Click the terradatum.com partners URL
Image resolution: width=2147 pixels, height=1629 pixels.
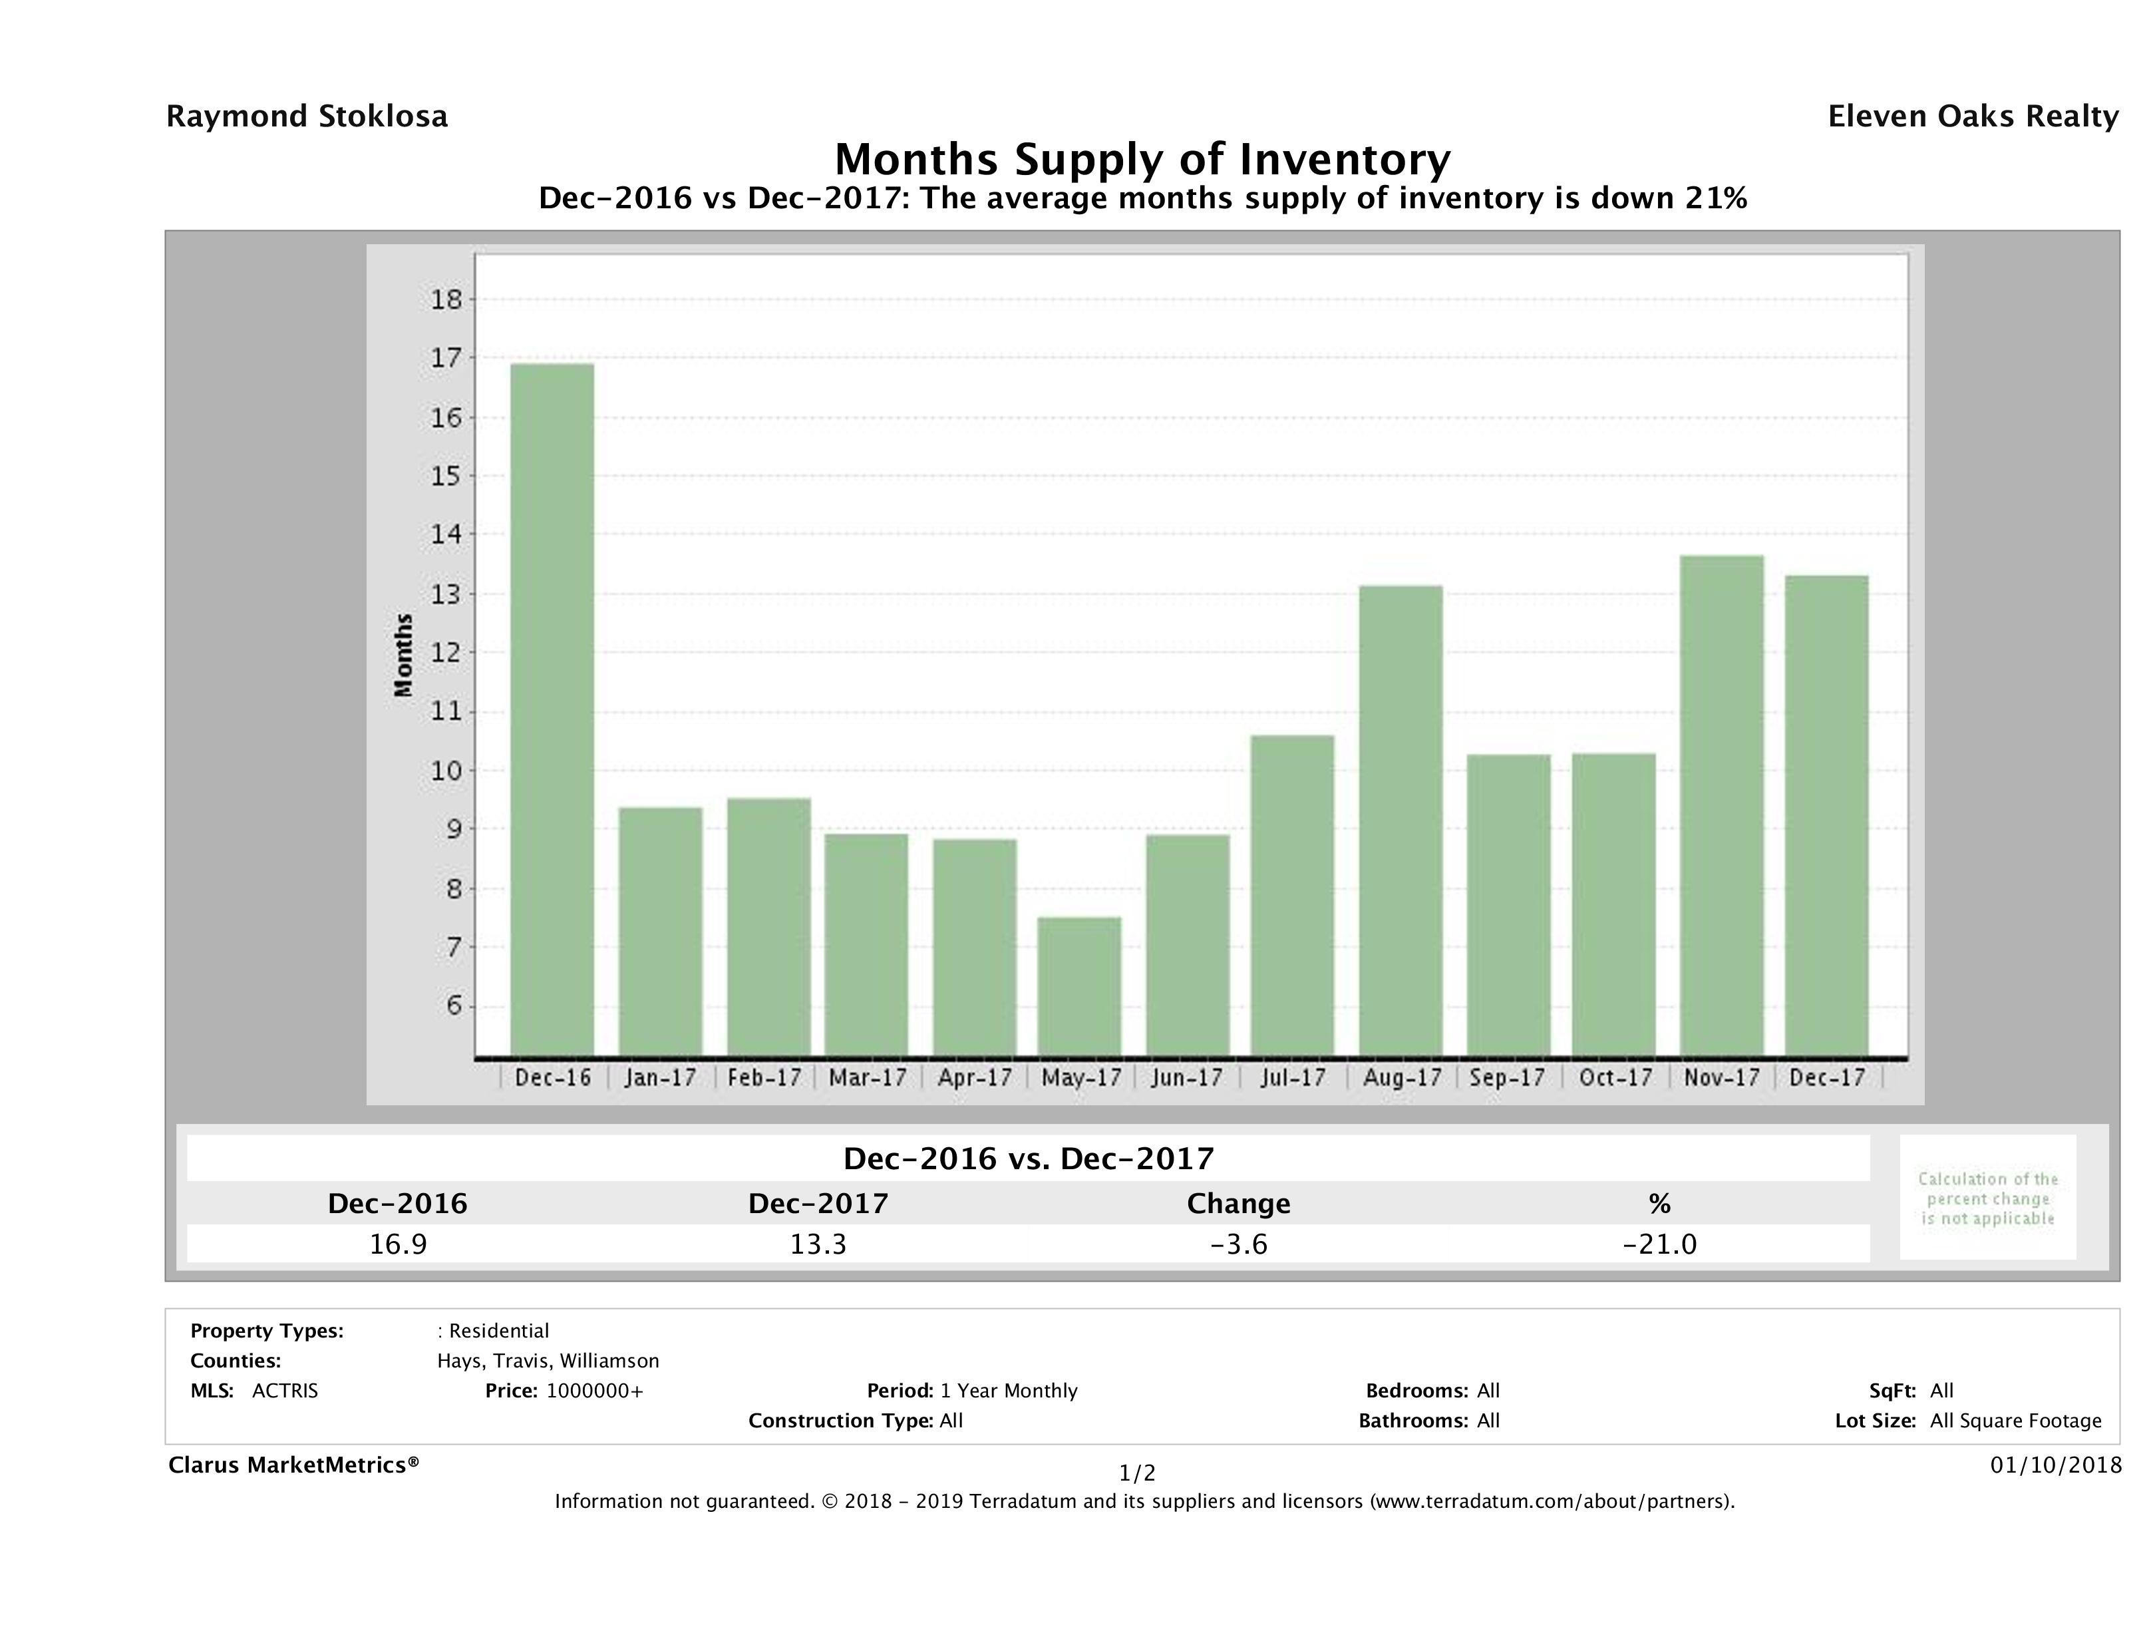coord(1551,1502)
